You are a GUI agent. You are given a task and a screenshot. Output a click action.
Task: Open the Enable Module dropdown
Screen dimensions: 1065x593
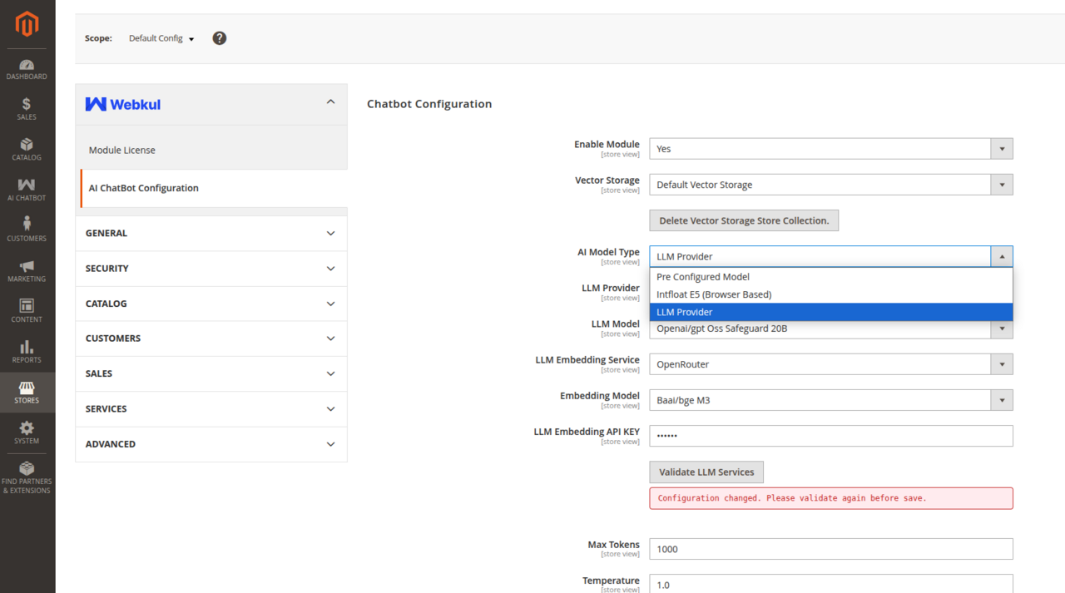831,149
